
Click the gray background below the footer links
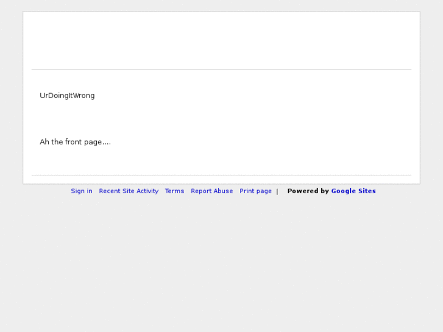(x=221, y=262)
